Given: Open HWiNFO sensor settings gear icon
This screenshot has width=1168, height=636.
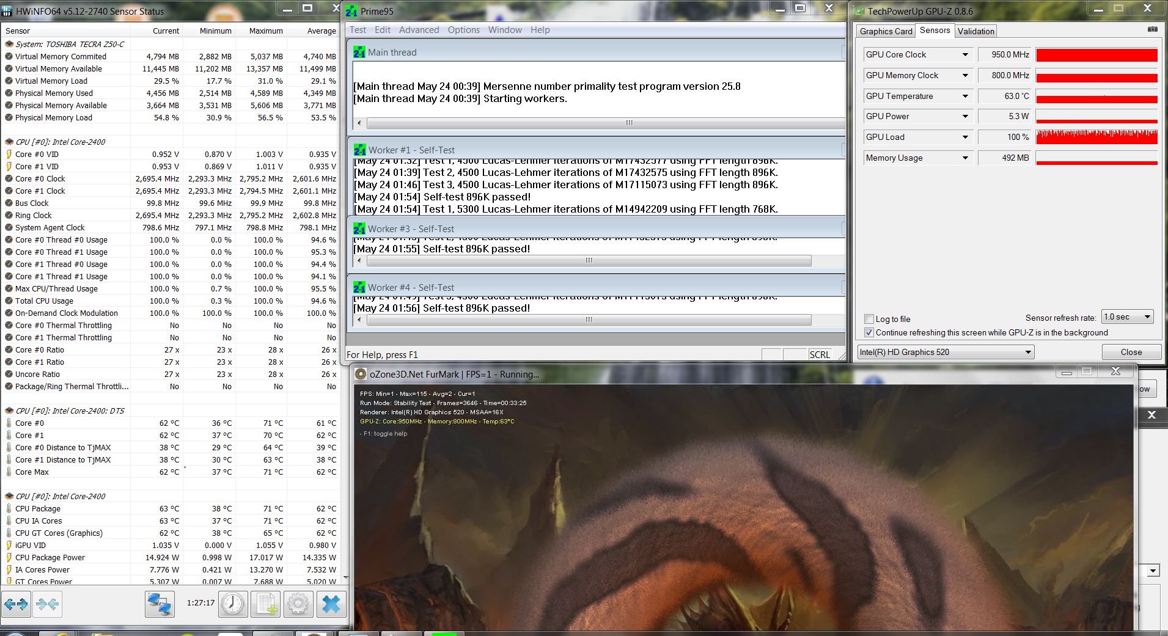Looking at the screenshot, I should tap(298, 604).
